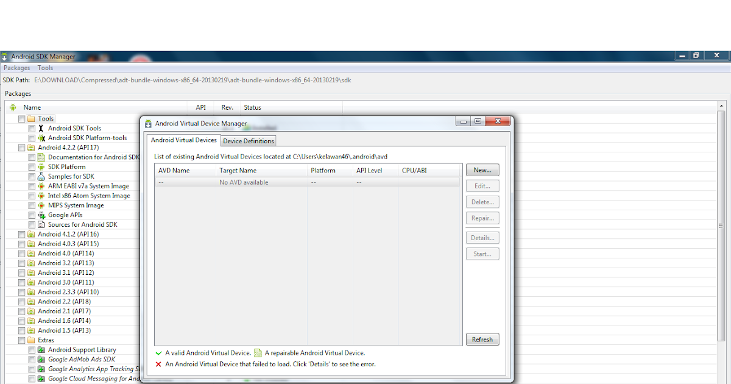The image size is (731, 384).
Task: Click the MIPS System Image icon
Action: point(41,205)
